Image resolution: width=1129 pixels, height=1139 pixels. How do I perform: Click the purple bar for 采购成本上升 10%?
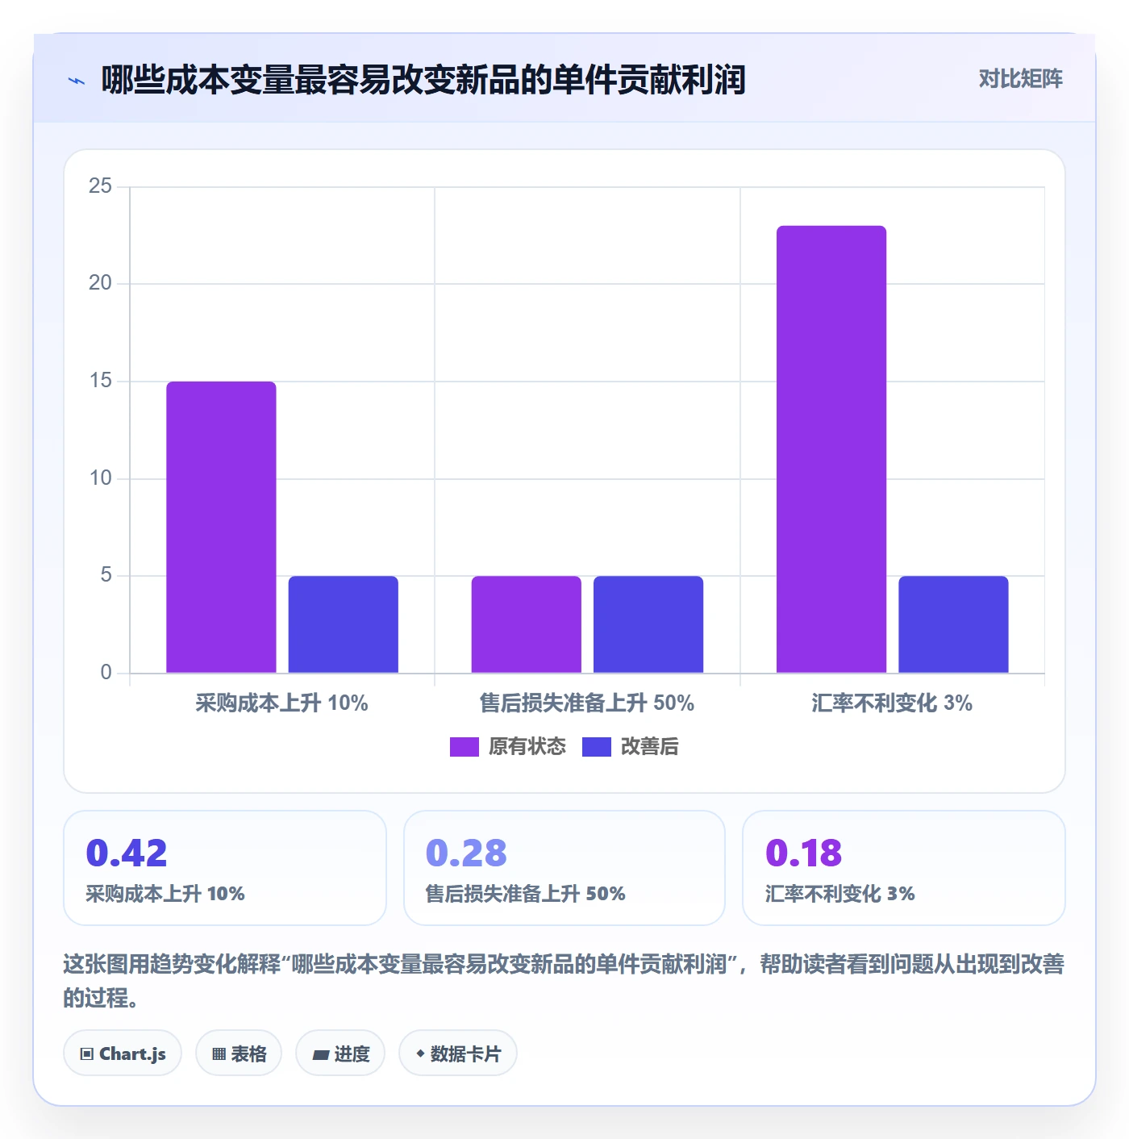[221, 527]
